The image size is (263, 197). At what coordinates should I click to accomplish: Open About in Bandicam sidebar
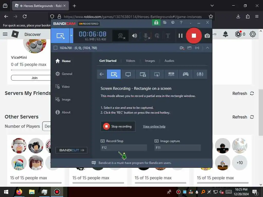(63, 112)
